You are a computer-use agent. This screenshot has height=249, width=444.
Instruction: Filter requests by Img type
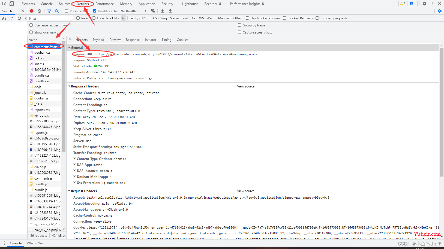[164, 18]
